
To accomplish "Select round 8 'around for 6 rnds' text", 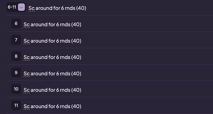I will 50,57.
